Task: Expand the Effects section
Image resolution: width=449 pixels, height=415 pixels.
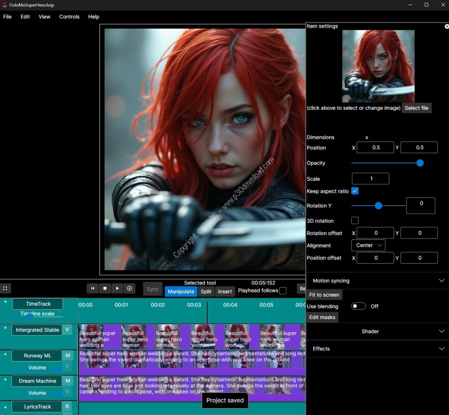Action: coord(378,349)
